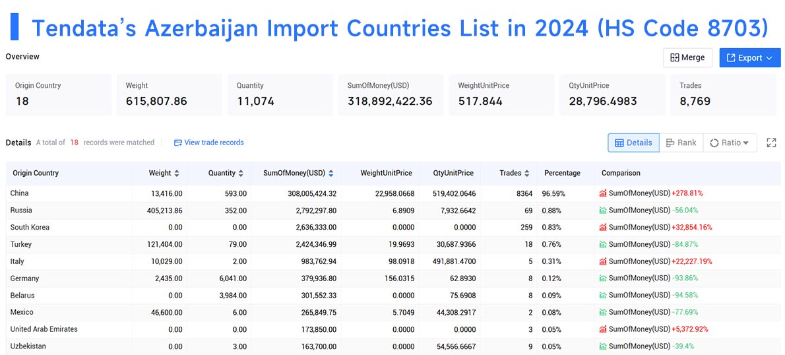Switch to Details view tab
The height and width of the screenshot is (355, 785).
(633, 143)
